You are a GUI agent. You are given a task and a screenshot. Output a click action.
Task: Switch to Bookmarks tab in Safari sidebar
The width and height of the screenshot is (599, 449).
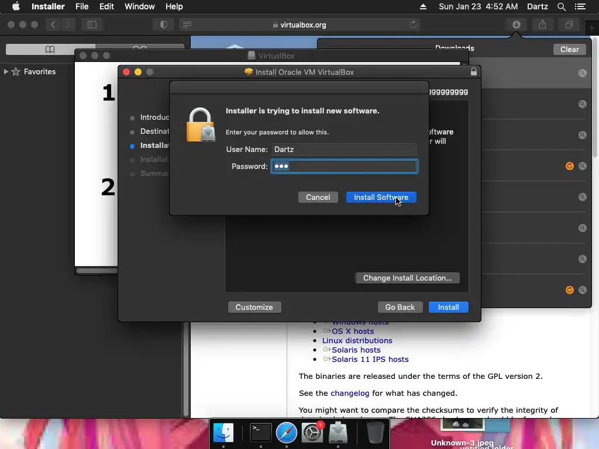click(x=50, y=49)
